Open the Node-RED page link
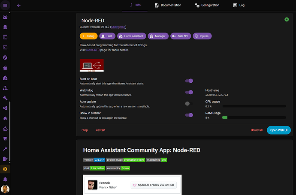 click(93, 50)
